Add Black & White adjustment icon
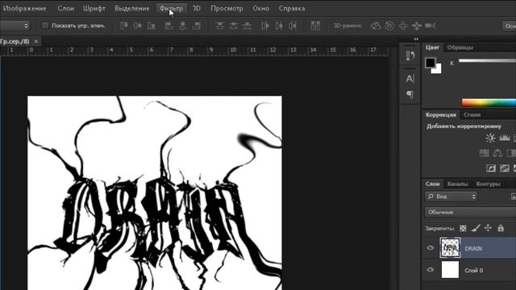Screen dimensions: 516x290 pyautogui.click(x=511, y=153)
